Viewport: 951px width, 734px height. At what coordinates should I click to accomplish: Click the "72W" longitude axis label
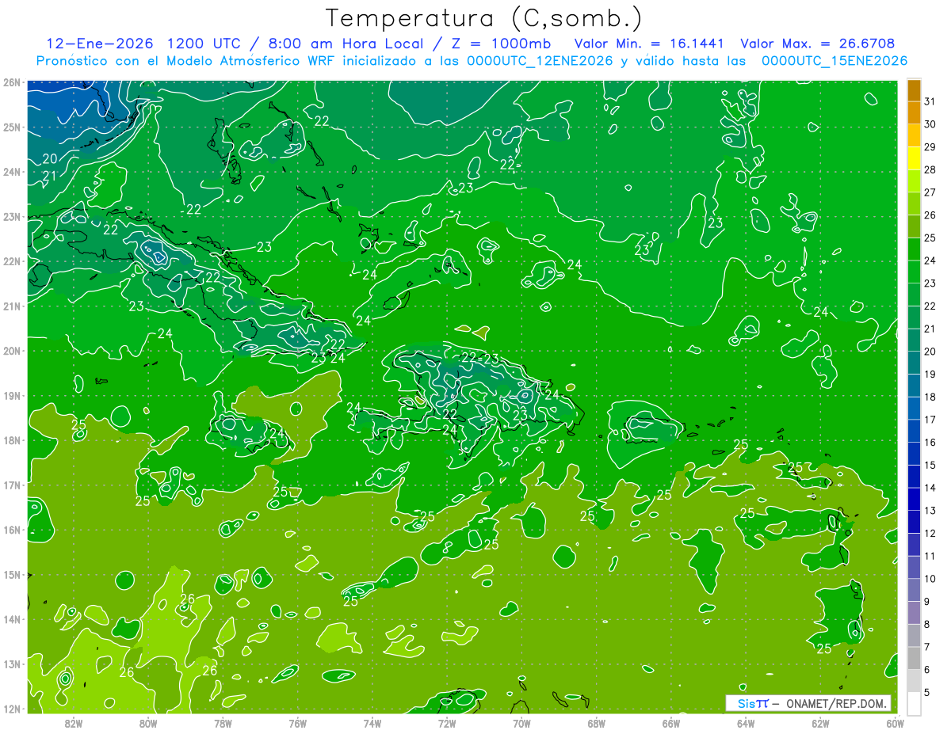(x=447, y=722)
